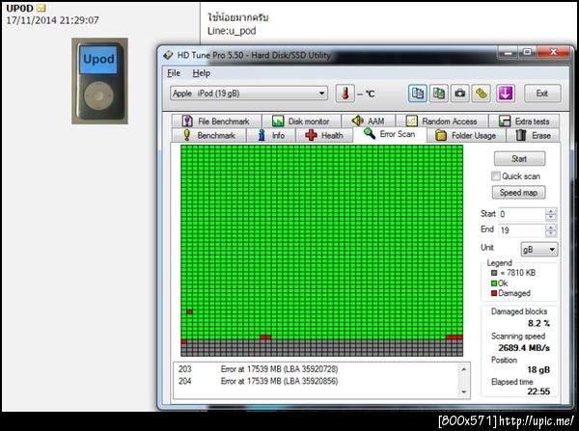This screenshot has height=431, width=579.
Task: Click the Position 18 gB value
Action: [x=538, y=369]
